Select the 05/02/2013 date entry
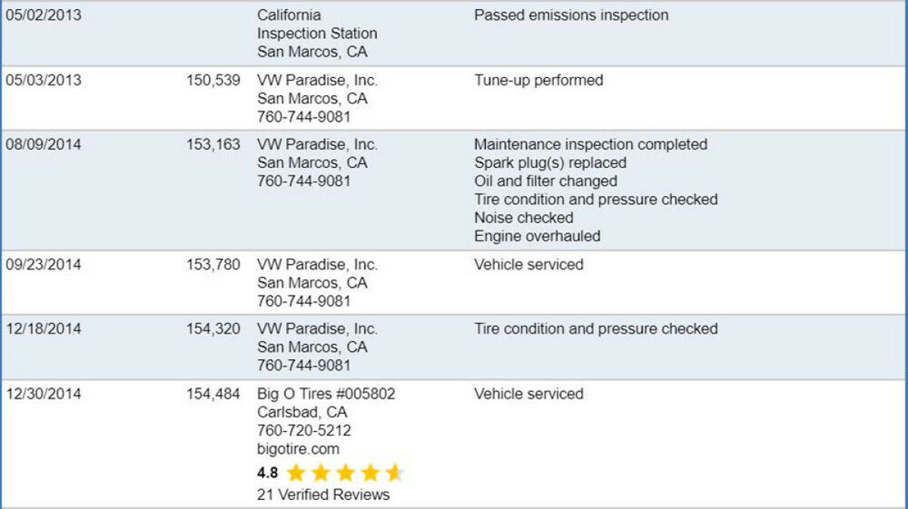Viewport: 908px width, 509px height. coord(43,15)
